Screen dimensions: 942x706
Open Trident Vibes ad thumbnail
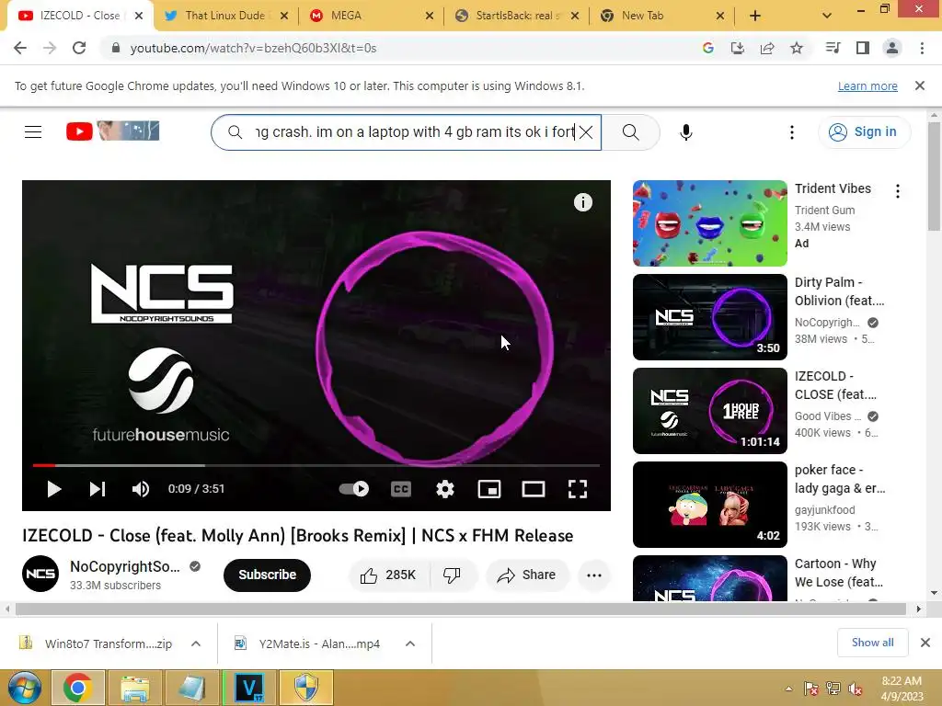click(x=709, y=222)
